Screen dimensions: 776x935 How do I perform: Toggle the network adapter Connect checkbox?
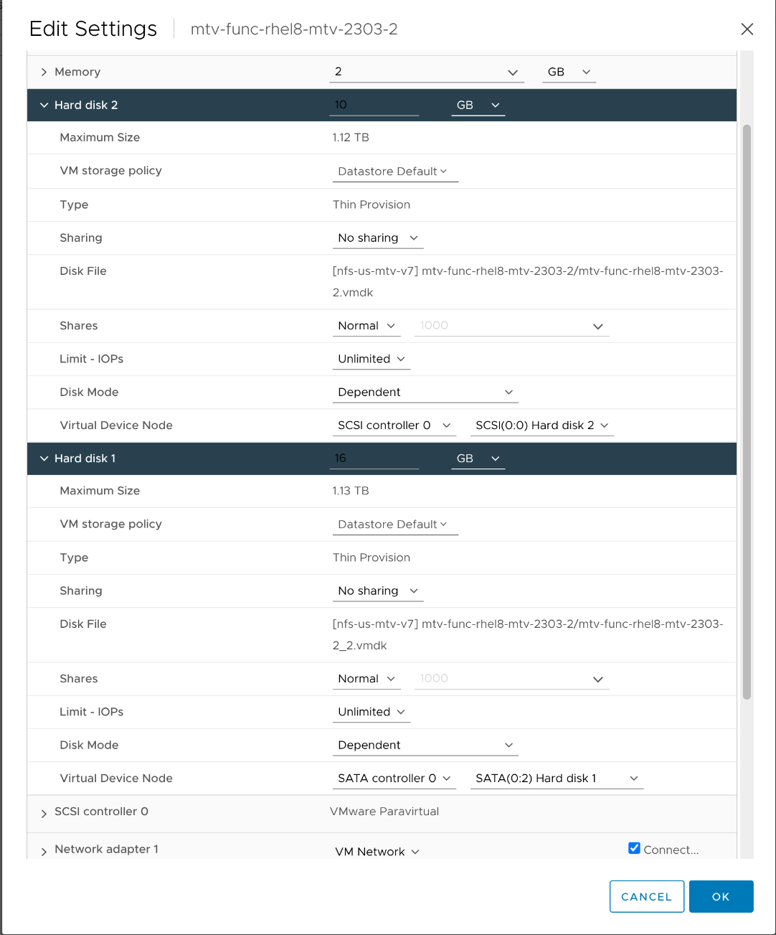click(x=634, y=848)
